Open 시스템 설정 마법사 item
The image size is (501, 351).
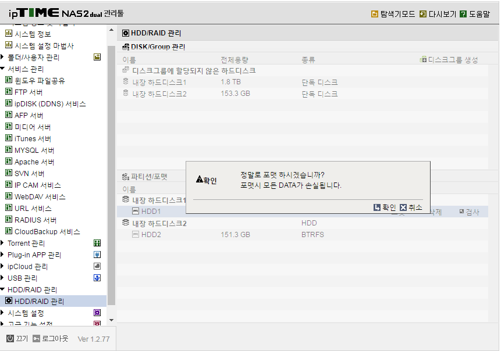coord(40,46)
